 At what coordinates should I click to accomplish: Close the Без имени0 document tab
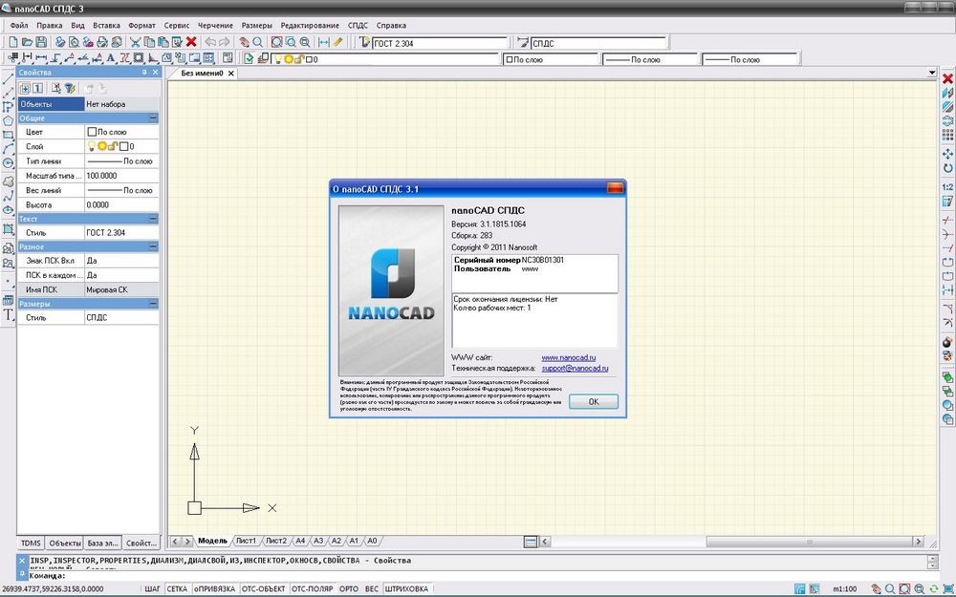pos(231,74)
